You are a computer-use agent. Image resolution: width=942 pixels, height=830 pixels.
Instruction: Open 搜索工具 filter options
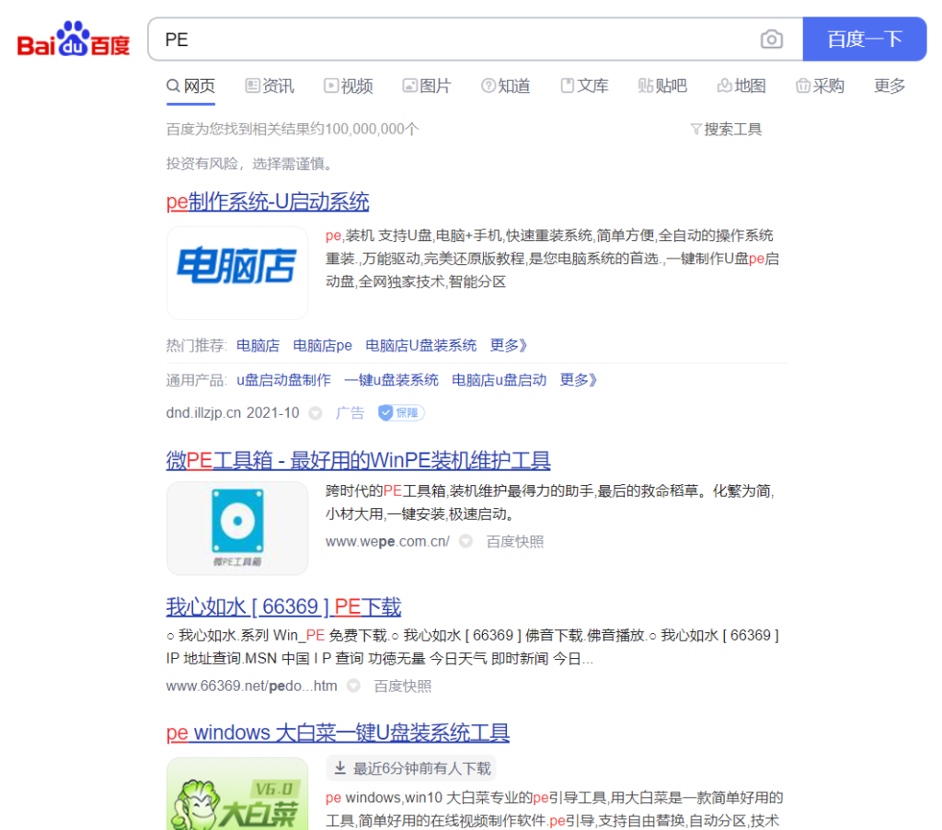(x=727, y=129)
